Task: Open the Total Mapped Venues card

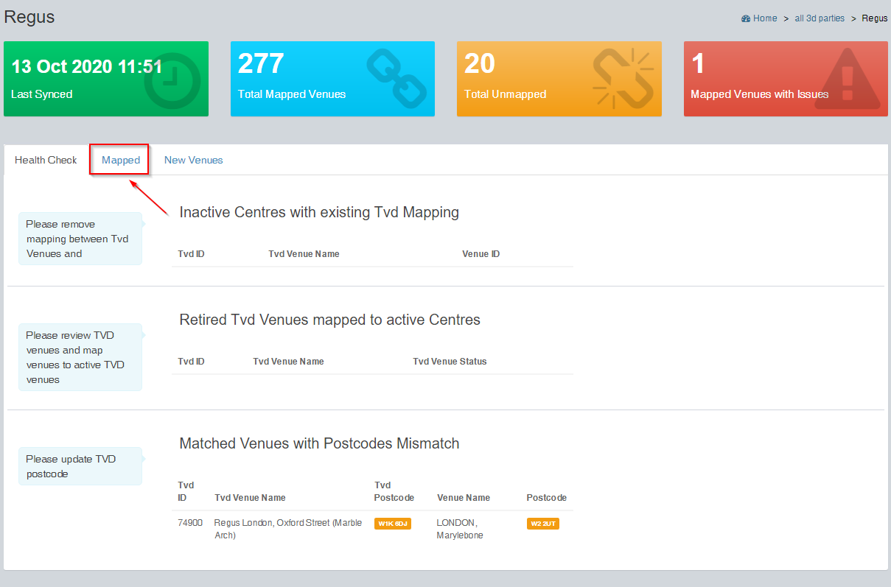Action: (x=332, y=79)
